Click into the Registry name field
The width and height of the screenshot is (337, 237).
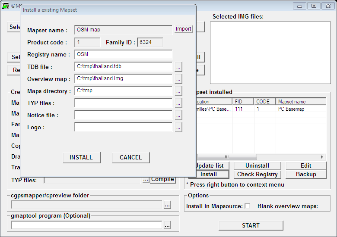123,55
